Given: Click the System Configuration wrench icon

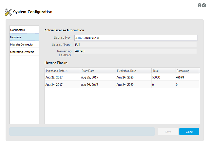Looking at the screenshot, I should 8,12.
